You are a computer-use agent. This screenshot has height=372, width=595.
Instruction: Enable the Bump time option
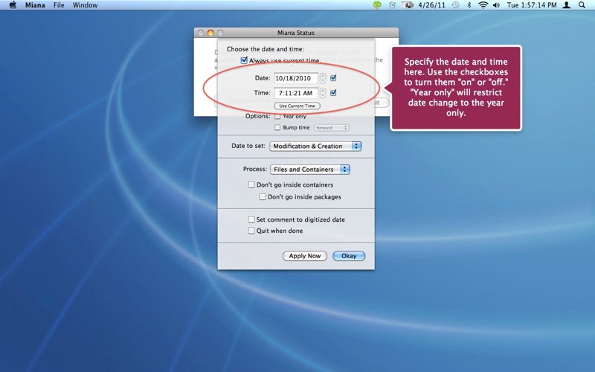pos(277,127)
